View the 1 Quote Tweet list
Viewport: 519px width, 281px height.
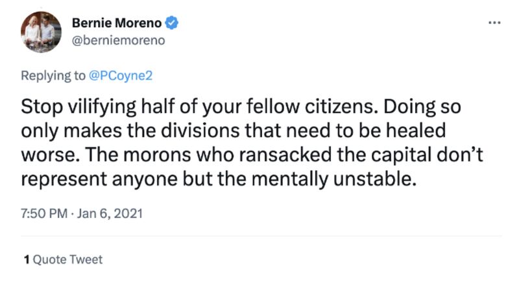click(x=63, y=259)
